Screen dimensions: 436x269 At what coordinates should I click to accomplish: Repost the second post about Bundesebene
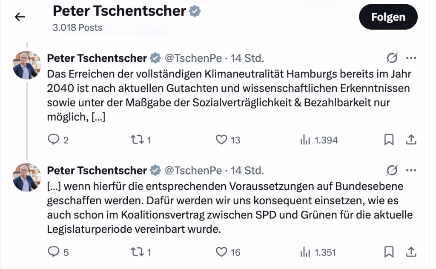pyautogui.click(x=137, y=252)
